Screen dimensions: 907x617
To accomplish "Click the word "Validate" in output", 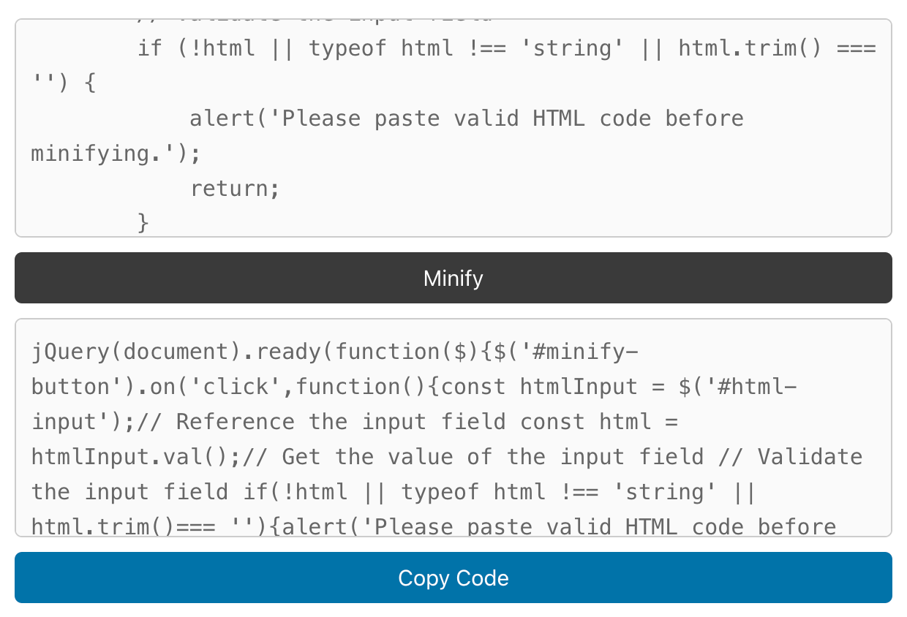I will coord(810,457).
